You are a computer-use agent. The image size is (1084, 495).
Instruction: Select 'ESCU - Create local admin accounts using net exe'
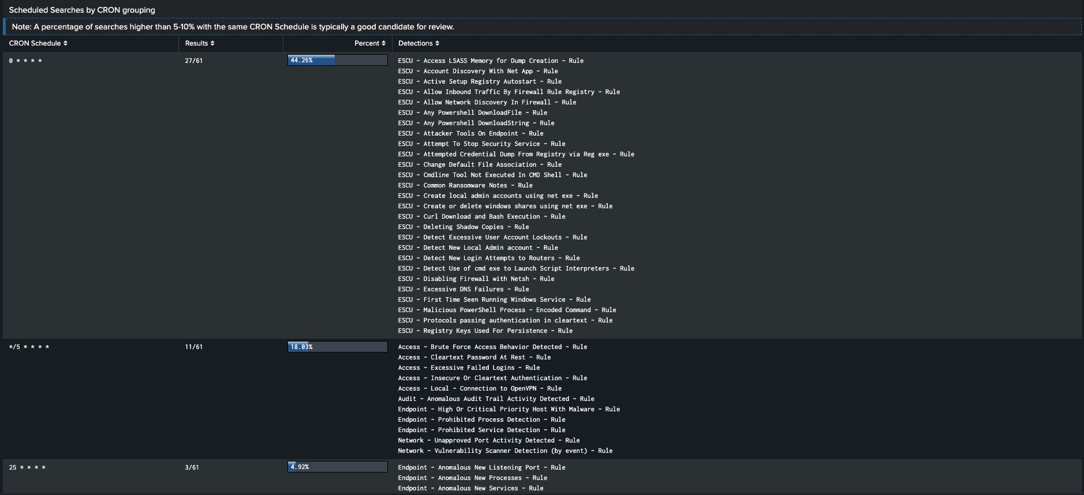point(498,196)
